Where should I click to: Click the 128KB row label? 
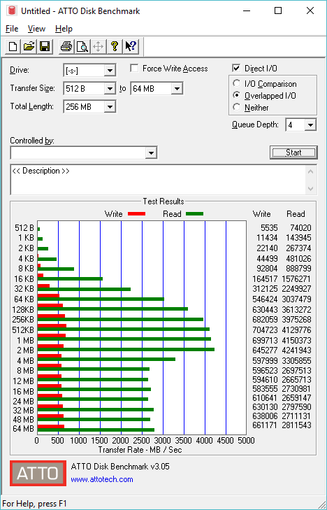click(23, 309)
